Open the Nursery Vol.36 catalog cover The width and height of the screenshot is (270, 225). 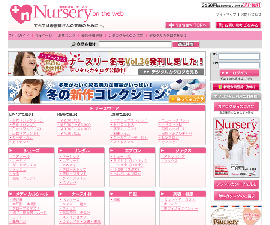click(x=236, y=147)
